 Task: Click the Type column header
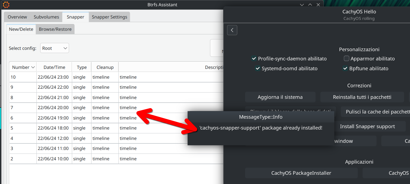tap(82, 67)
